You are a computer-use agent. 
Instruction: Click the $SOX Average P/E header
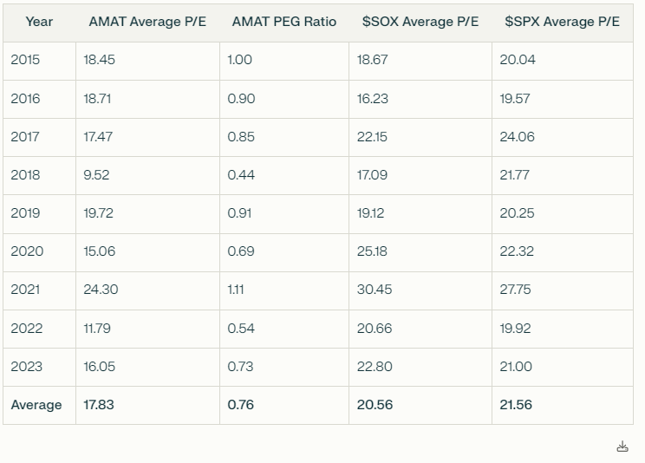(420, 22)
